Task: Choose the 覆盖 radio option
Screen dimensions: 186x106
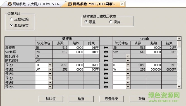Action: click(x=86, y=22)
